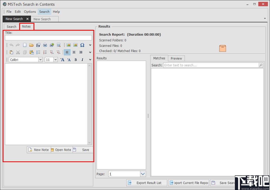Click Export Current File Report button

coord(189,183)
